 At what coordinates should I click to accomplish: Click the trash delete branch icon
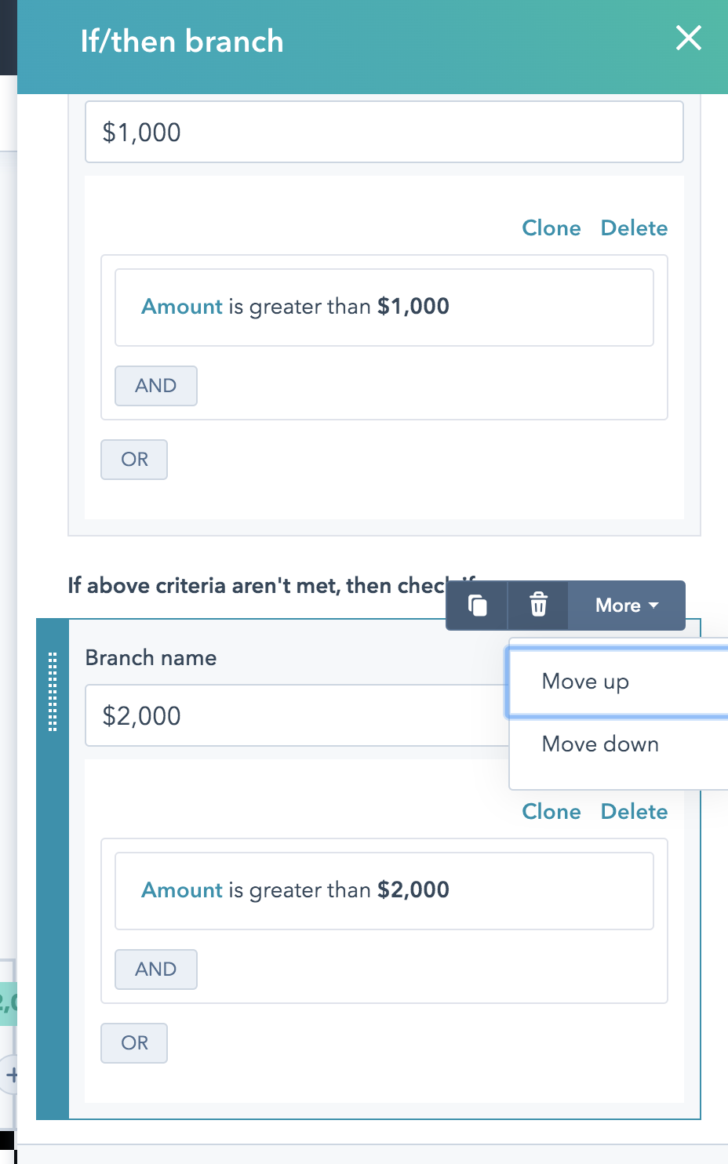[538, 606]
